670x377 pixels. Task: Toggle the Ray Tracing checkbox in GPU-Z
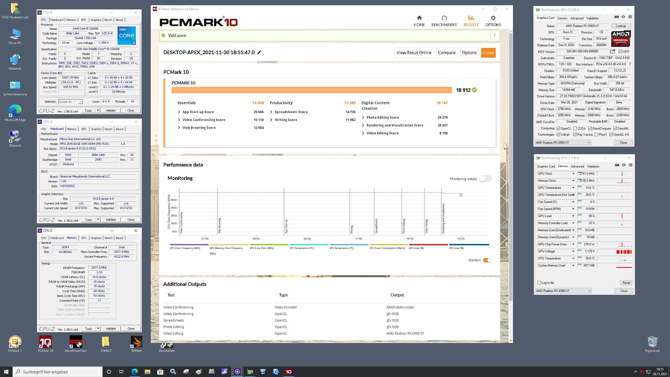(x=575, y=135)
